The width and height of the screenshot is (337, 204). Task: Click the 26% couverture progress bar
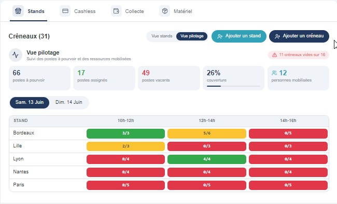pos(234,86)
